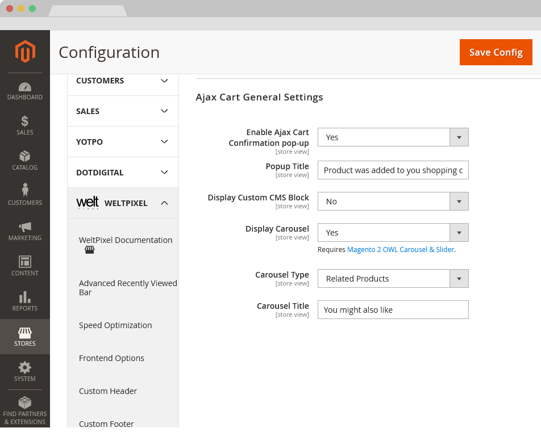
Task: Click Find Partners & Extensions icon
Action: 25,403
